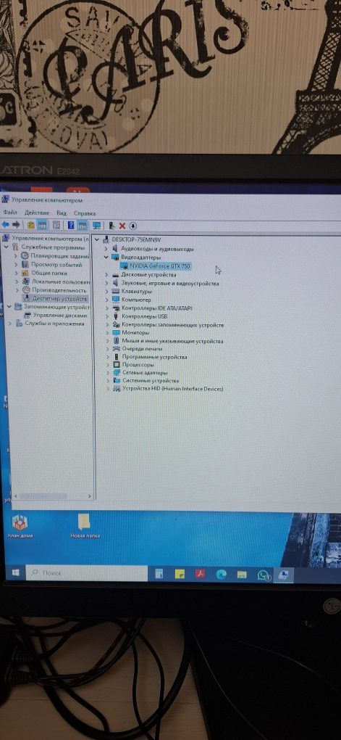Open the Справка menu

click(85, 213)
